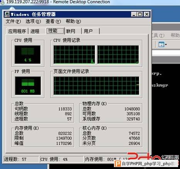Click system cache value 329740

[133, 119]
